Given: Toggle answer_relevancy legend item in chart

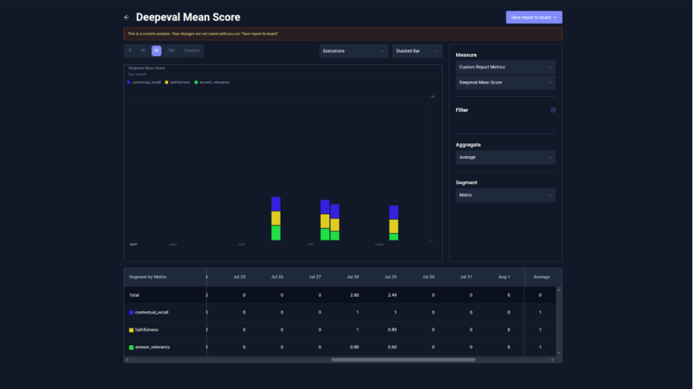Looking at the screenshot, I should [x=212, y=82].
